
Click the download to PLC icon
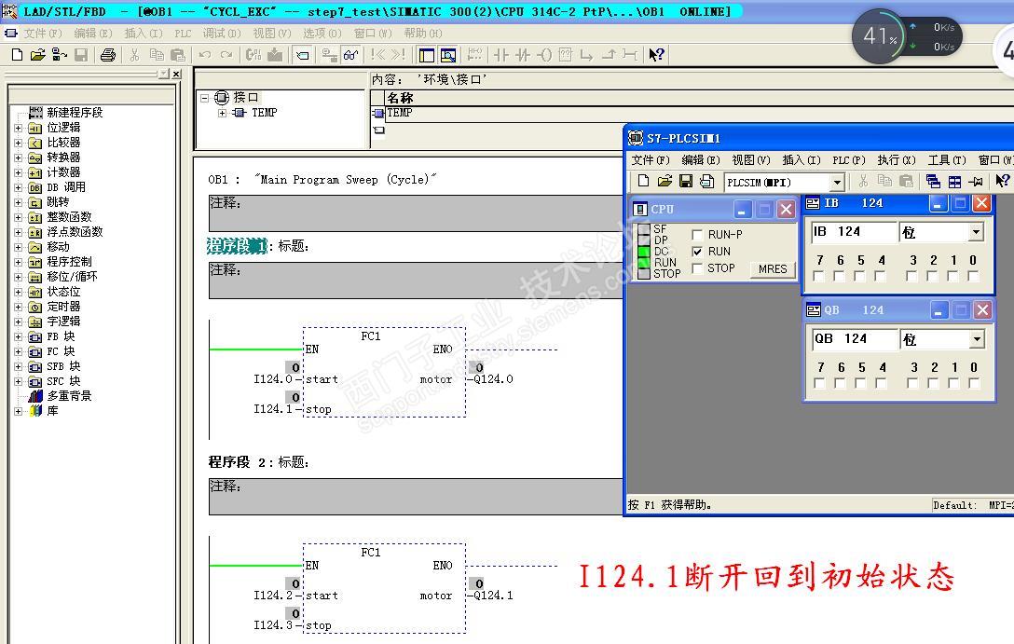[x=275, y=55]
